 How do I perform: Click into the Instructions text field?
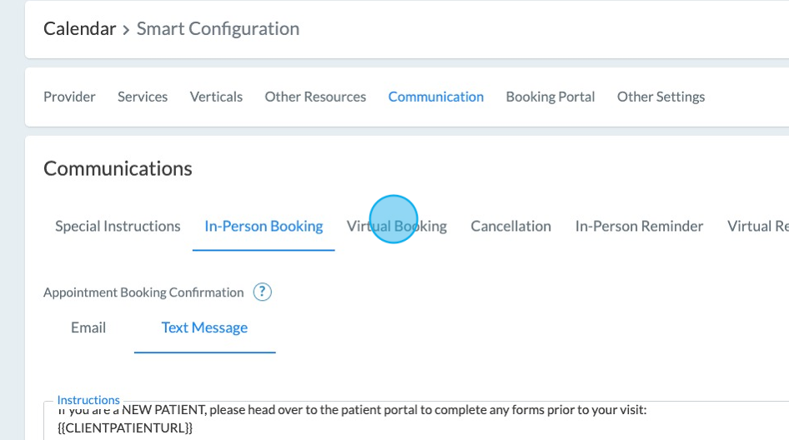click(x=417, y=419)
